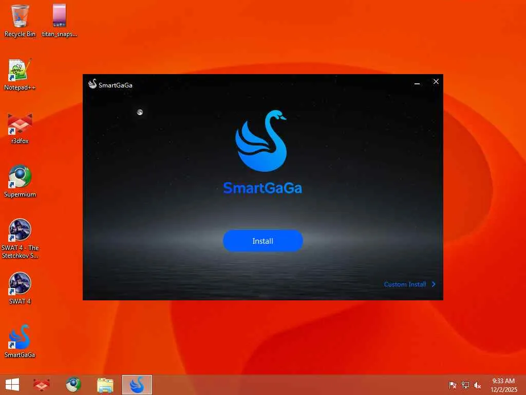This screenshot has height=395, width=526.
Task: Open the taskbar clock showing 9:33 AM
Action: pyautogui.click(x=503, y=385)
